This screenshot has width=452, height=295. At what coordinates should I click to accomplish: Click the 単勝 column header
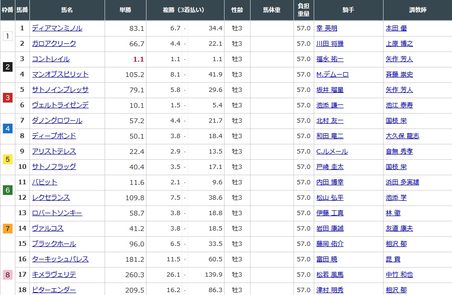(125, 10)
